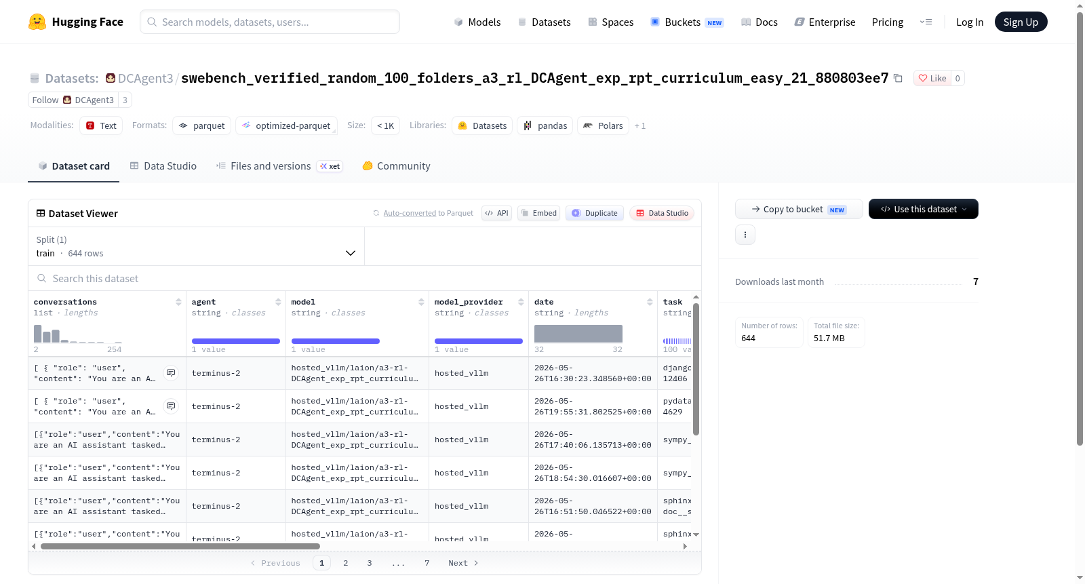This screenshot has width=1085, height=584.
Task: Click the size <1K tag
Action: pyautogui.click(x=385, y=125)
